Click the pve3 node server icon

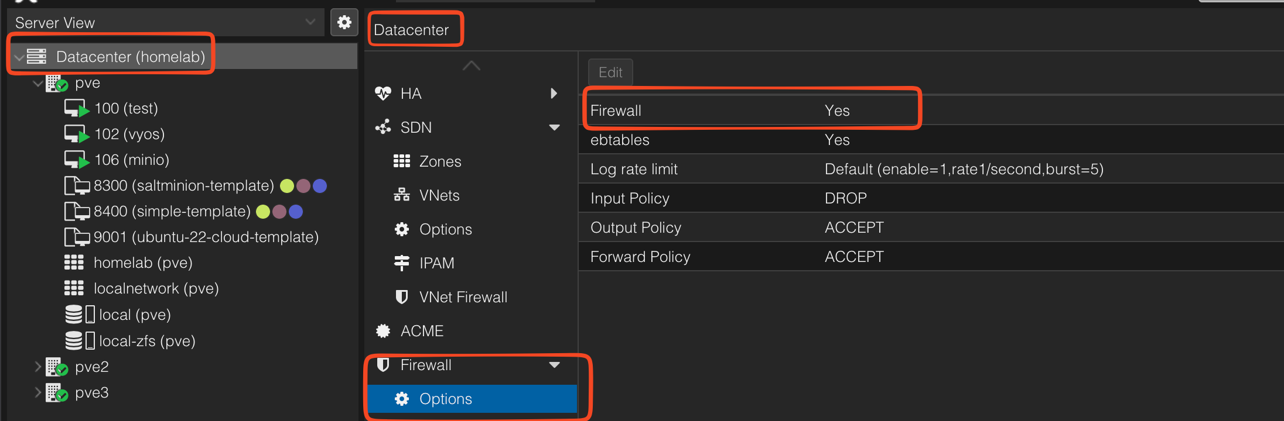point(57,392)
